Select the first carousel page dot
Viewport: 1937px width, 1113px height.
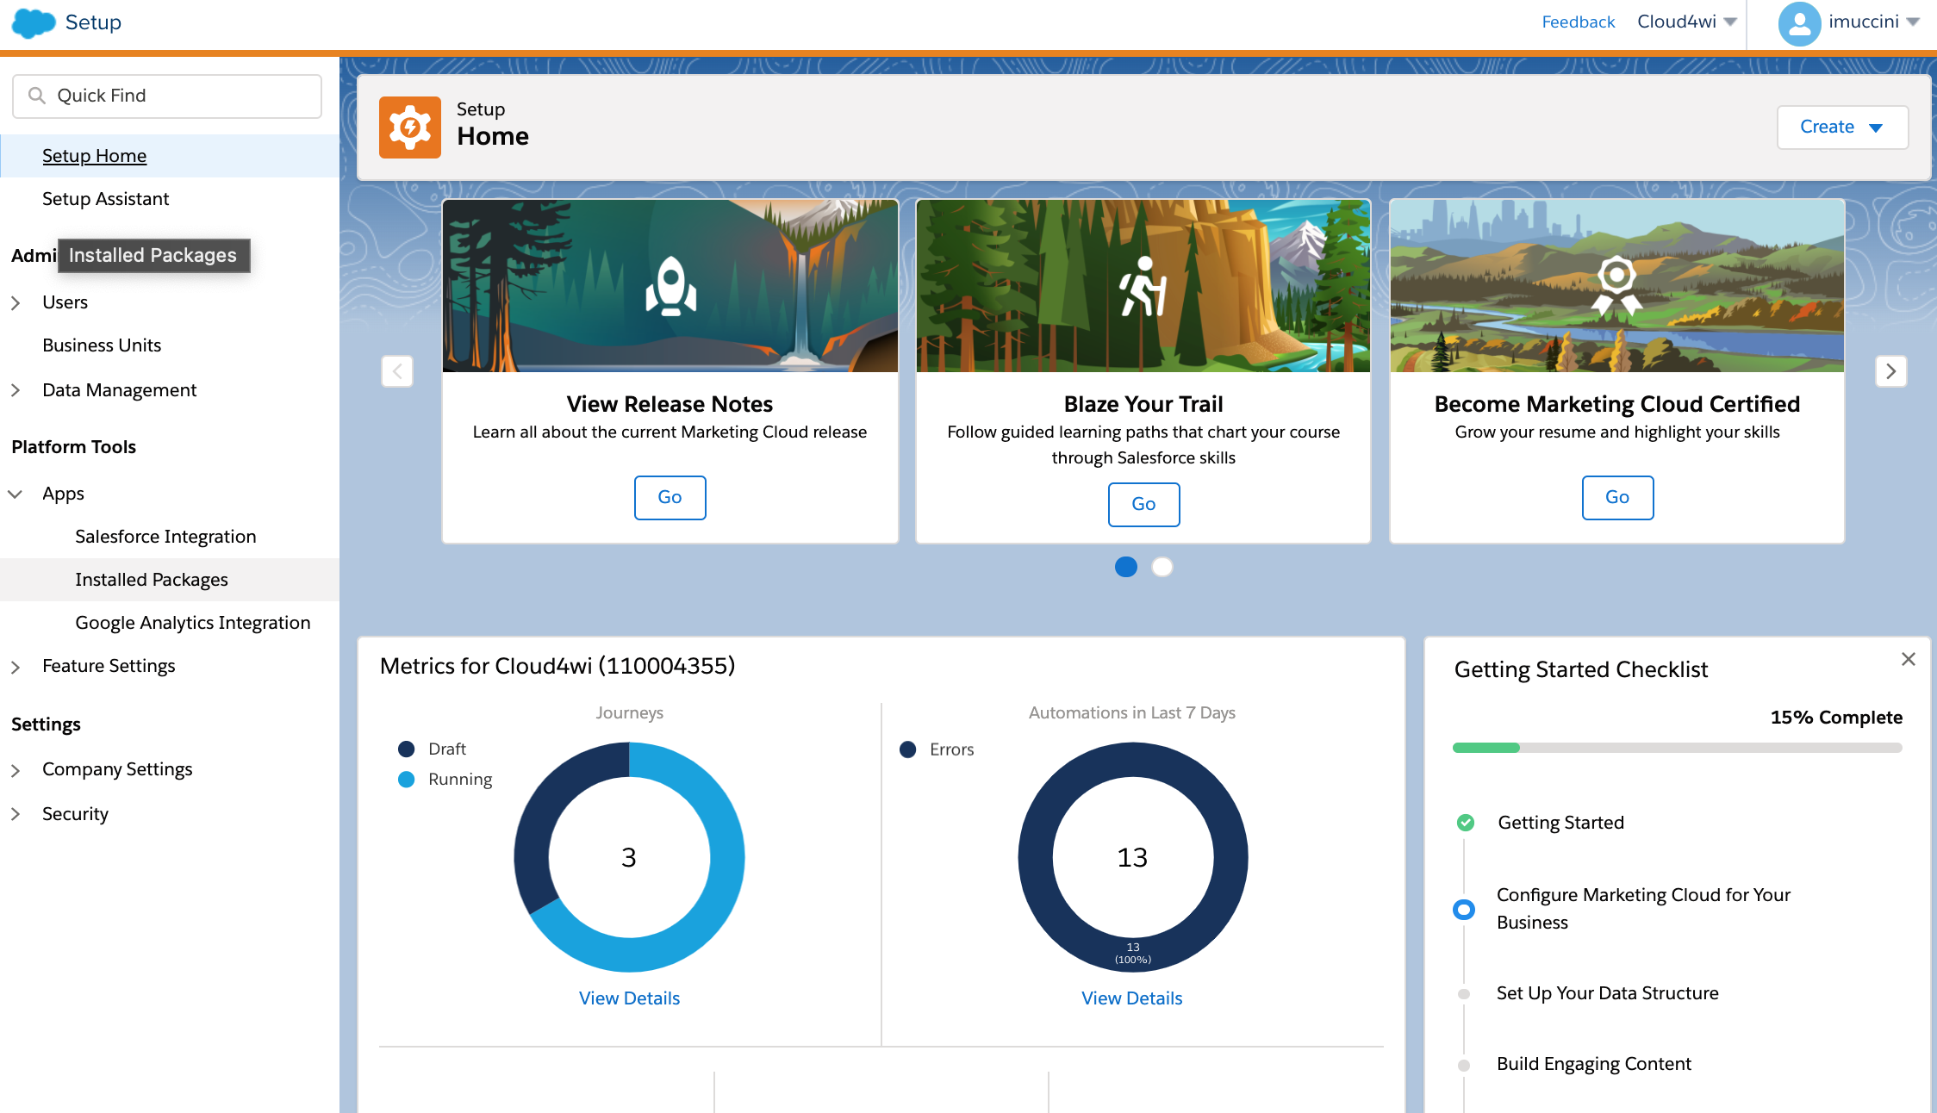[x=1126, y=567]
